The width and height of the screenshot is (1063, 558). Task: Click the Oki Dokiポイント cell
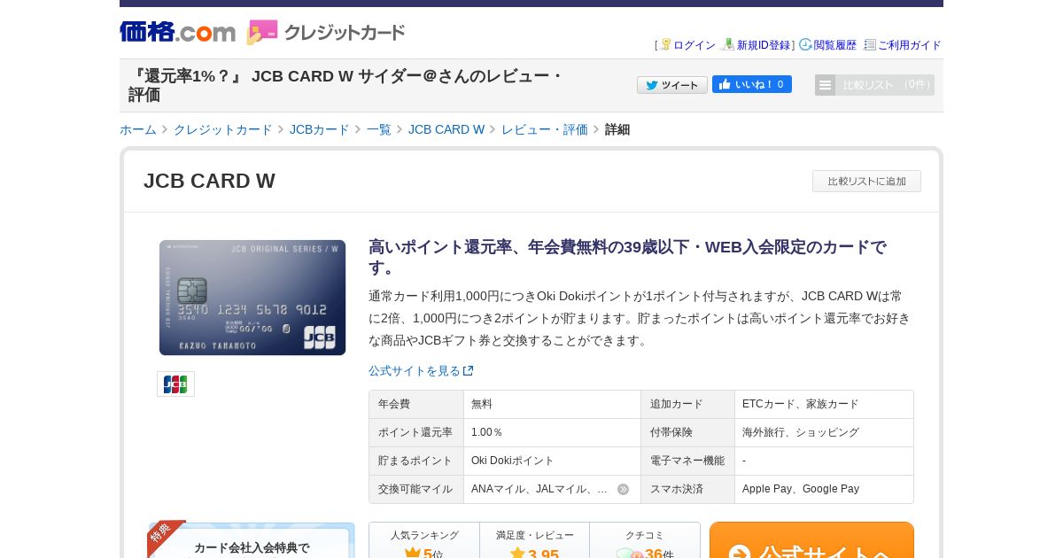(552, 461)
